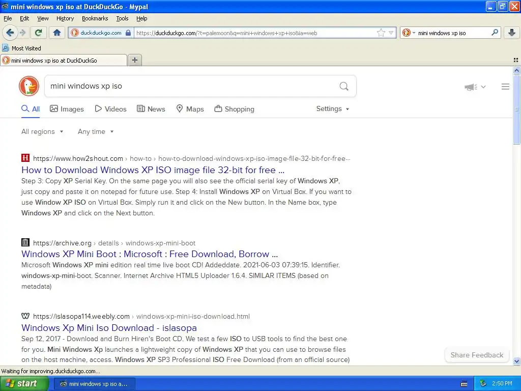The image size is (521, 391).
Task: Open the Bookmarks menu
Action: pos(95,18)
